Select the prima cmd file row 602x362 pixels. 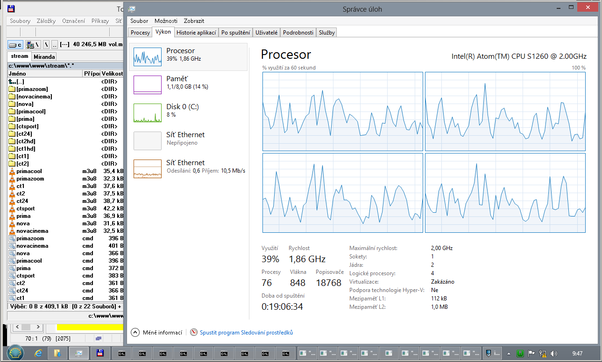(65, 268)
